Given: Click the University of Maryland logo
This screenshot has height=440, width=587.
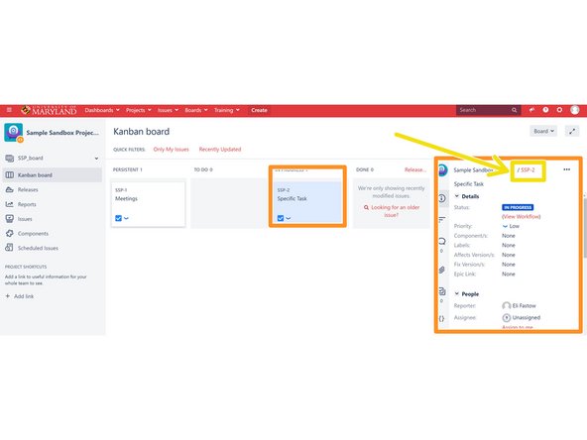Looking at the screenshot, I should (x=49, y=110).
